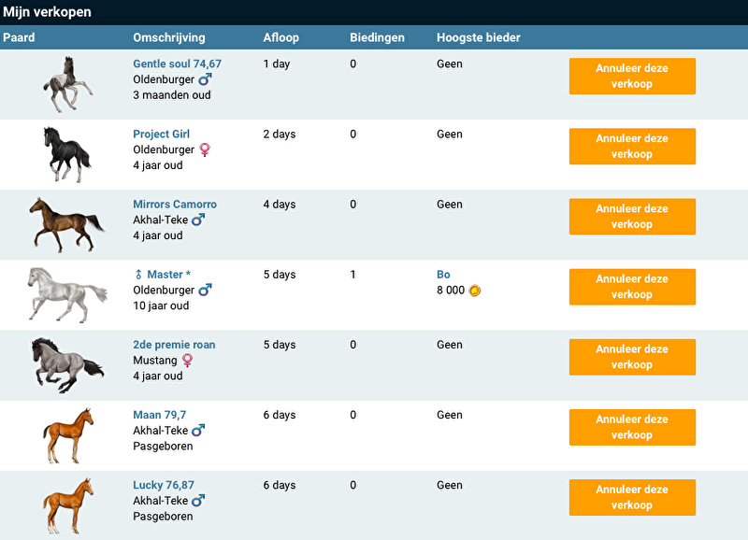Click the male gender icon for Lucky 76,87
Screen dimensions: 748x540
click(x=198, y=501)
